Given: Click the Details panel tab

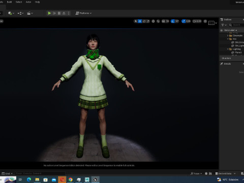Looking at the screenshot, I should click(226, 64).
